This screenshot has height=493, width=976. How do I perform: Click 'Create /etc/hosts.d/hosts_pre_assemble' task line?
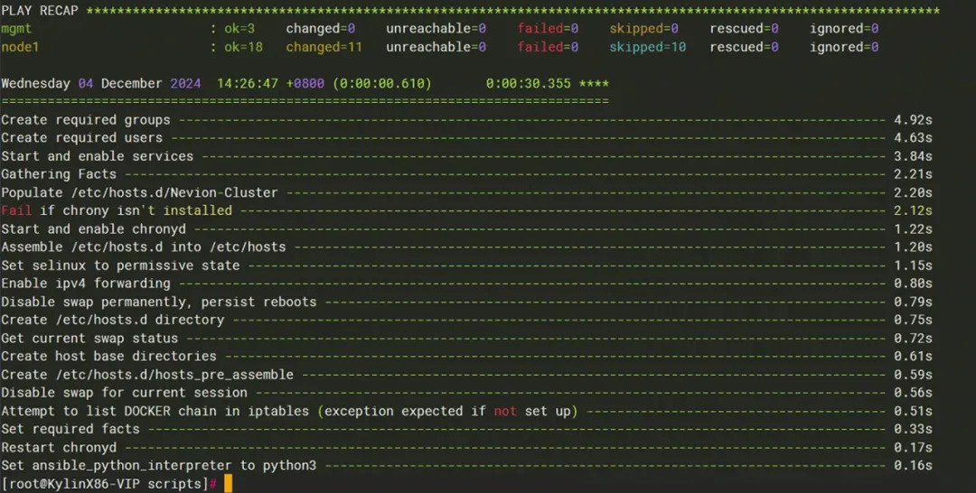pyautogui.click(x=466, y=374)
